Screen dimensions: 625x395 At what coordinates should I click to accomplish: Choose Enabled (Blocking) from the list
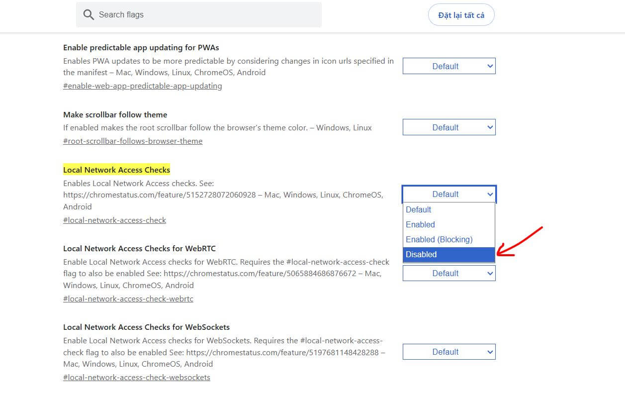(449, 239)
